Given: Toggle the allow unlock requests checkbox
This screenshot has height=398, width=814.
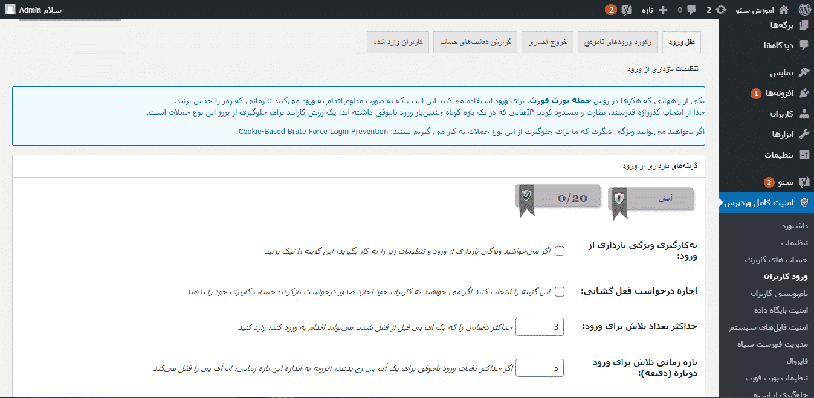Looking at the screenshot, I should [560, 292].
